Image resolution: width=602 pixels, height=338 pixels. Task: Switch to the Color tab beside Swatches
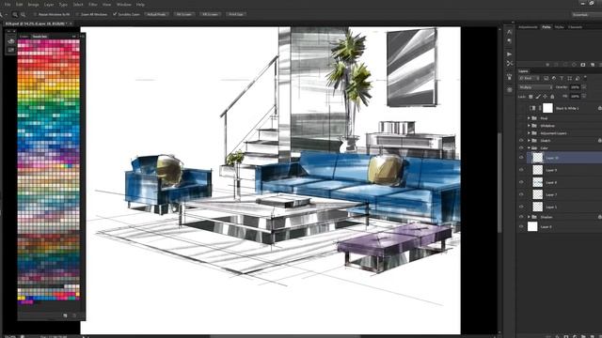click(24, 37)
